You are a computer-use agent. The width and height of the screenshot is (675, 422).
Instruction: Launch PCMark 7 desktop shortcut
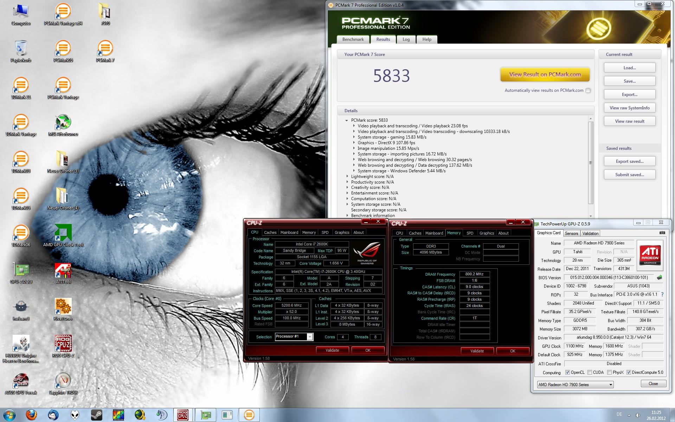pyautogui.click(x=105, y=52)
